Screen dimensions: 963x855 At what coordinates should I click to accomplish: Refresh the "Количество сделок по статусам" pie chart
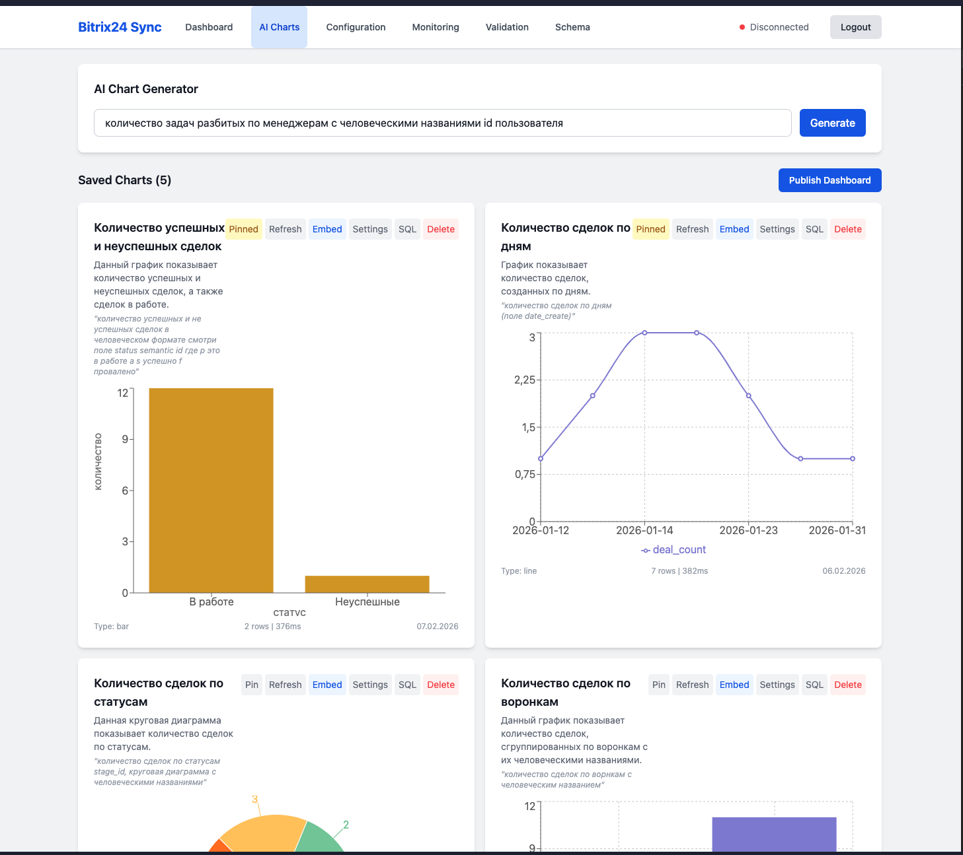click(285, 685)
